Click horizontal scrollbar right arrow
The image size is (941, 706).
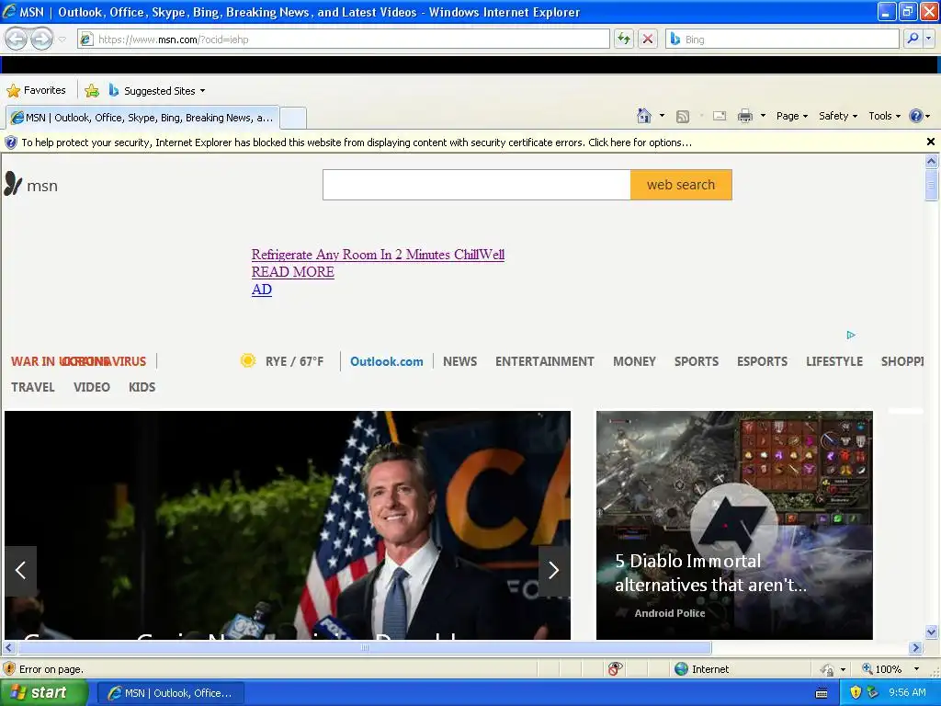tap(916, 648)
